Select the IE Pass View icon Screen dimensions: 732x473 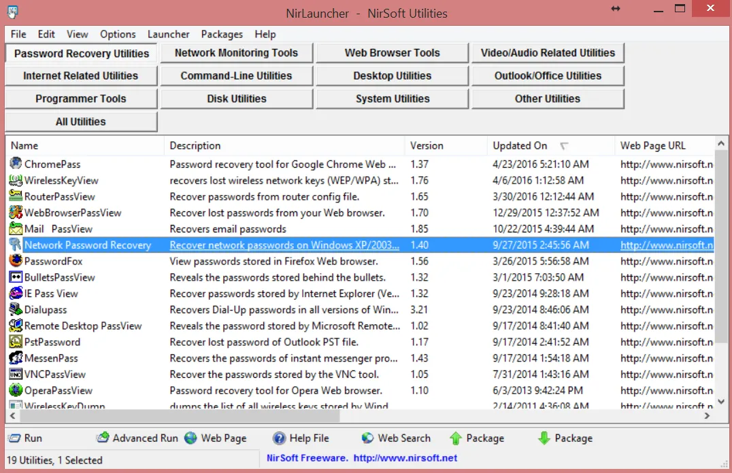[16, 294]
